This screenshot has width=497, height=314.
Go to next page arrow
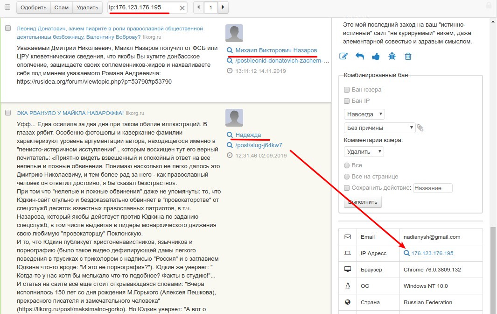point(223,7)
